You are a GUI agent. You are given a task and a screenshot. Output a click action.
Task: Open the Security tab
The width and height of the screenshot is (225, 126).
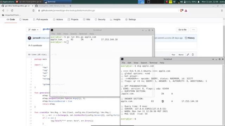100,20
